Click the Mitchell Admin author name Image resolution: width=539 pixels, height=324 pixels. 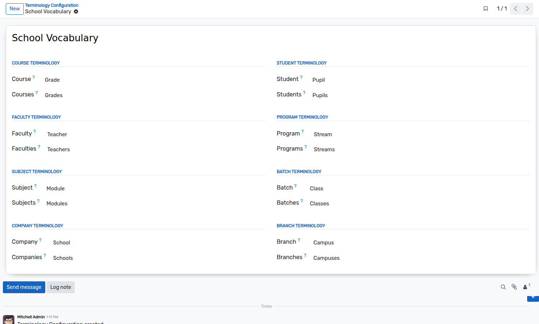click(x=31, y=317)
